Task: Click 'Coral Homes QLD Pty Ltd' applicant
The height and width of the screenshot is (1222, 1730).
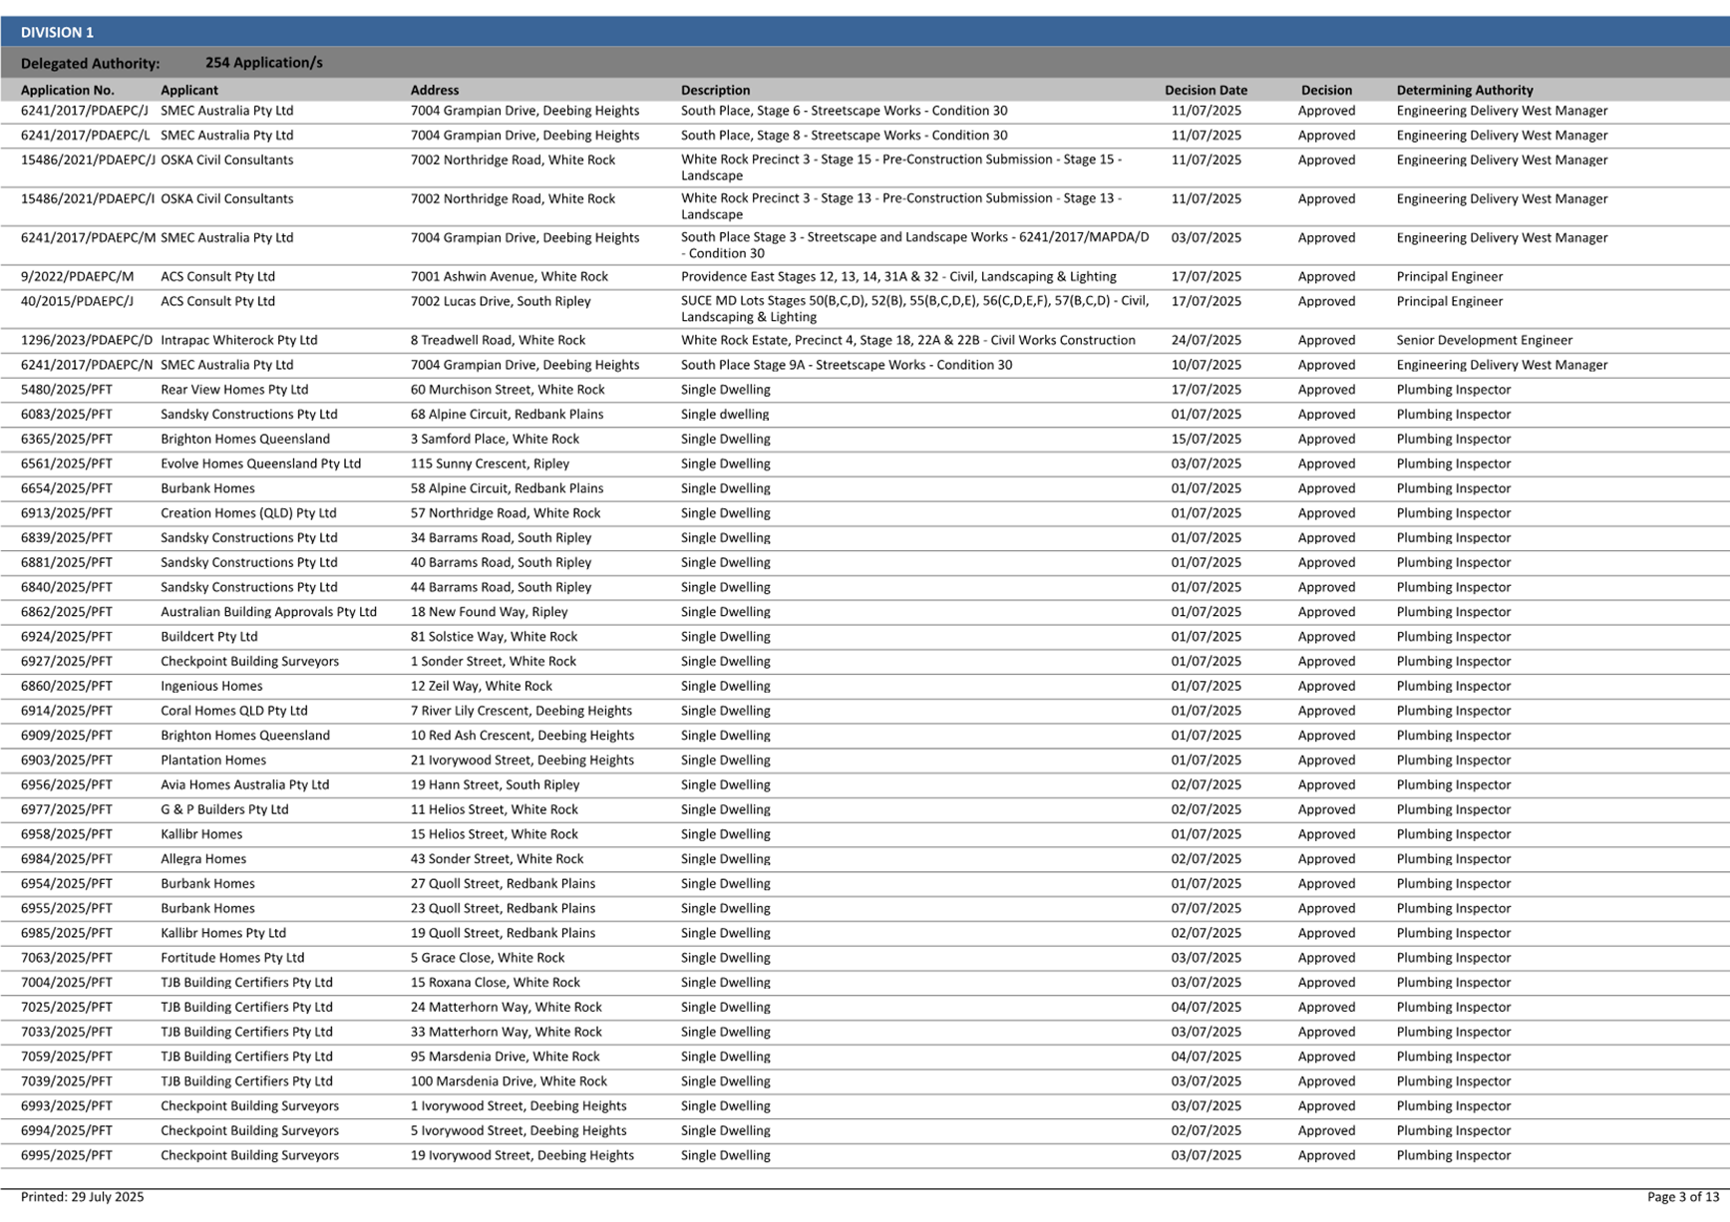Action: [x=234, y=711]
